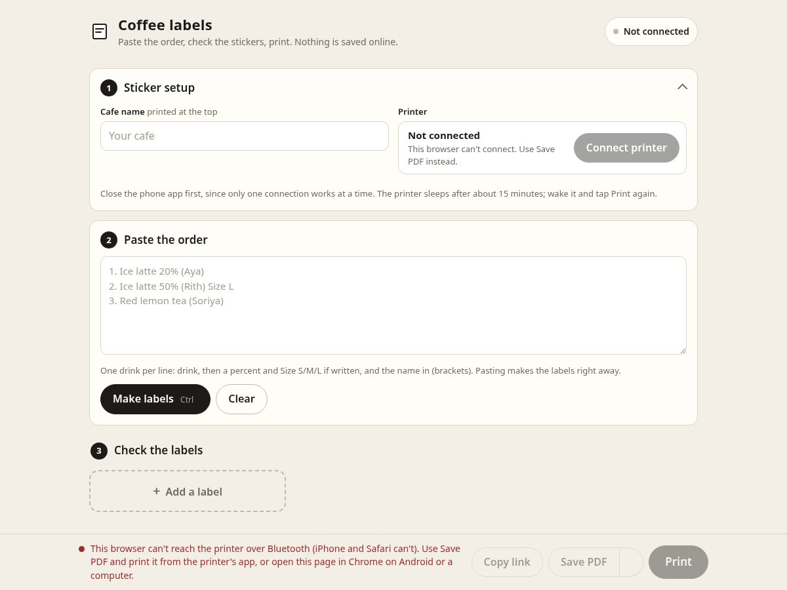
Task: Collapse the Sticker setup section chevron
Action: 683,87
